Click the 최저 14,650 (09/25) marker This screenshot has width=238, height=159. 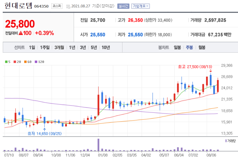tap(44, 134)
